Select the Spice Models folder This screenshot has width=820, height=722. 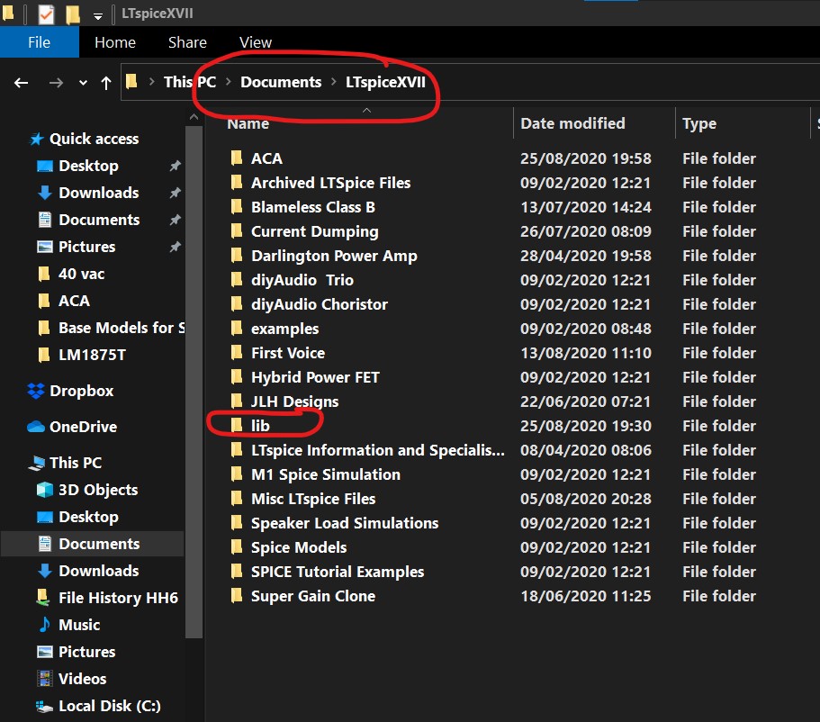click(x=289, y=547)
